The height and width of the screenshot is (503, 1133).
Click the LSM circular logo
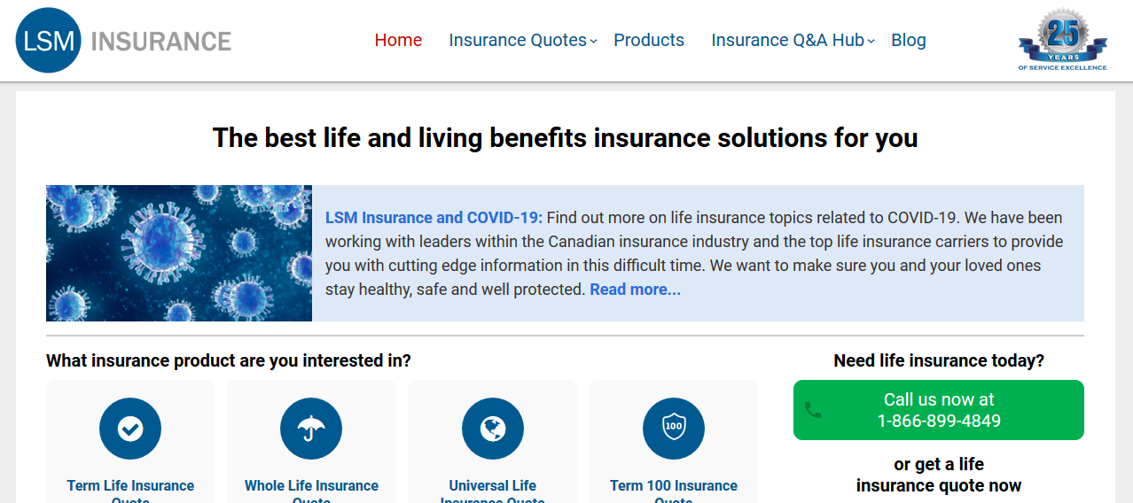(x=48, y=41)
